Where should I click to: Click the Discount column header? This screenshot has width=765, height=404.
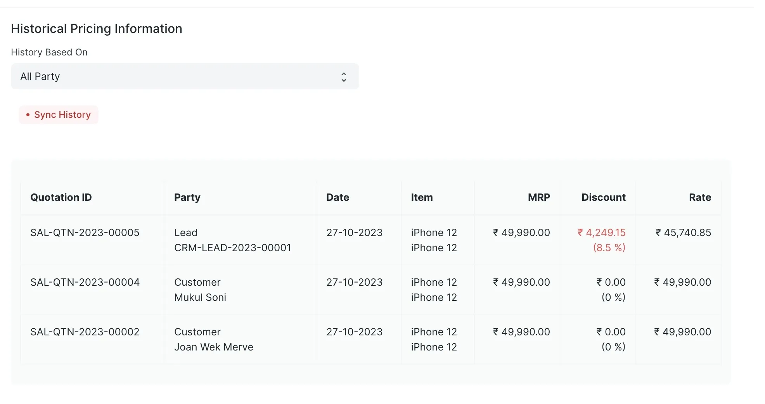[x=603, y=197]
